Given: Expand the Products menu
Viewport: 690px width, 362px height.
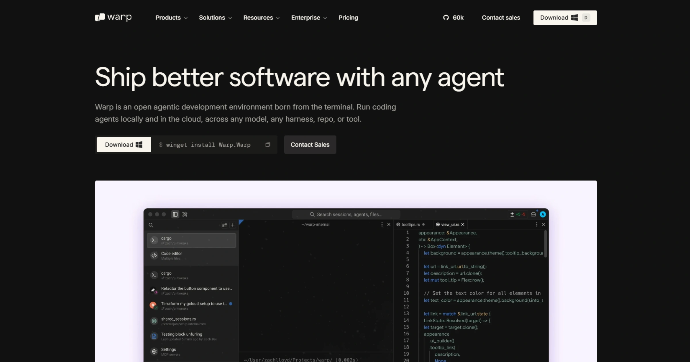Looking at the screenshot, I should [171, 18].
